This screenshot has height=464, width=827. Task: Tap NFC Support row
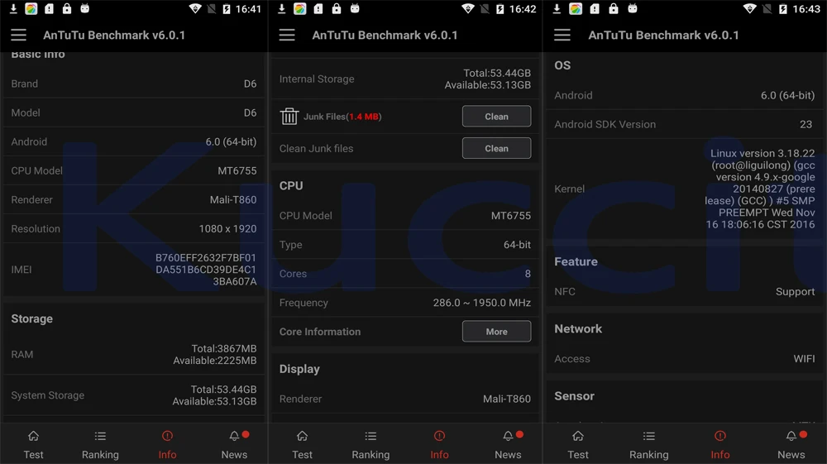685,291
